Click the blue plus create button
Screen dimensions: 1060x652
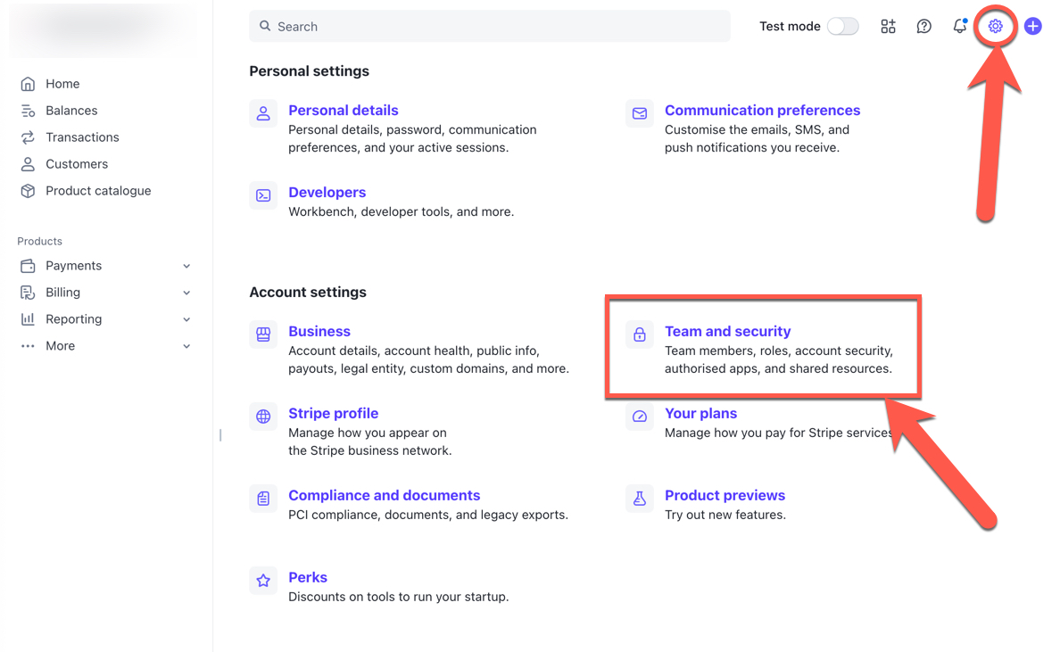tap(1033, 27)
